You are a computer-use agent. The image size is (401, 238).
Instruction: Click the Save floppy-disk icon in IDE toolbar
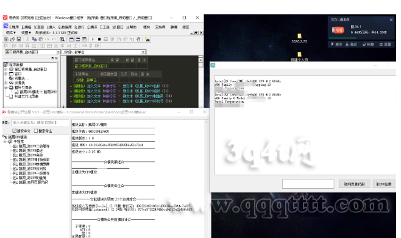tap(19, 39)
